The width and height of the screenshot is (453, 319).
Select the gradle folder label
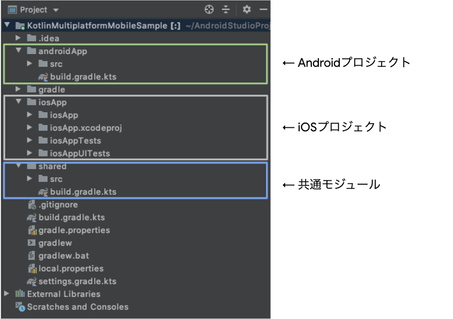52,90
